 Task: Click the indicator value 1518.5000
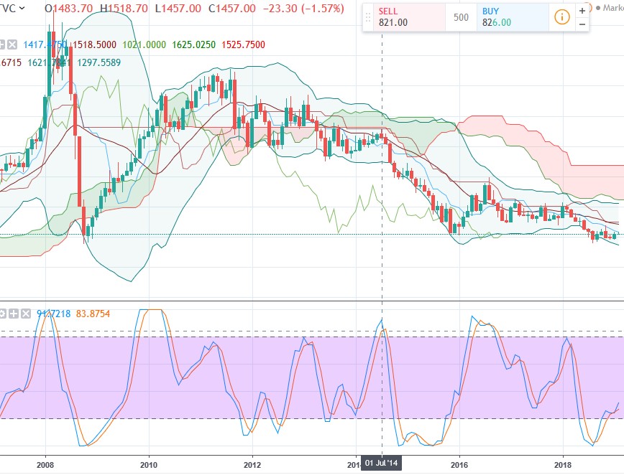tap(94, 44)
